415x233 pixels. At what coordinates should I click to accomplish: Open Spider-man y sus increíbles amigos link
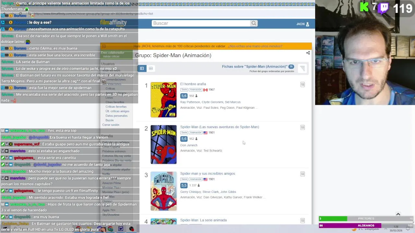tap(207, 174)
